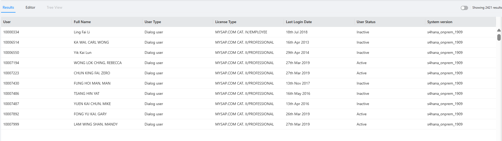Click the vertical scrollbar thumb

tap(499, 37)
